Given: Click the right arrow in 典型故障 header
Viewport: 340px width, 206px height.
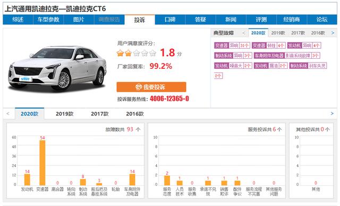Looking at the screenshot, I should pos(333,33).
